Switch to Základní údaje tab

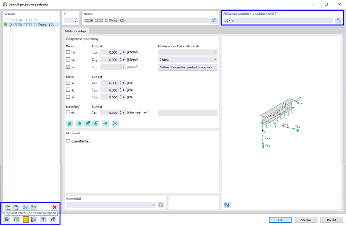[76, 31]
